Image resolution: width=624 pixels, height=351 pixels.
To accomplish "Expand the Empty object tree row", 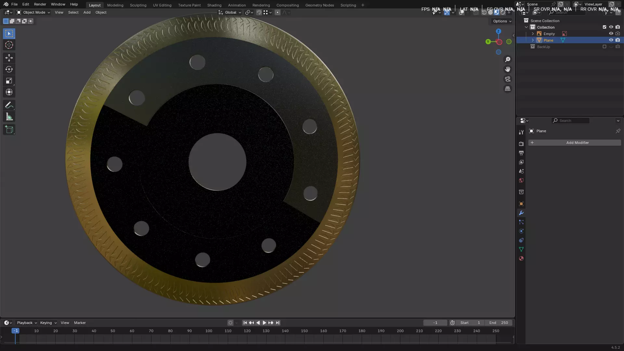I will click(x=533, y=34).
